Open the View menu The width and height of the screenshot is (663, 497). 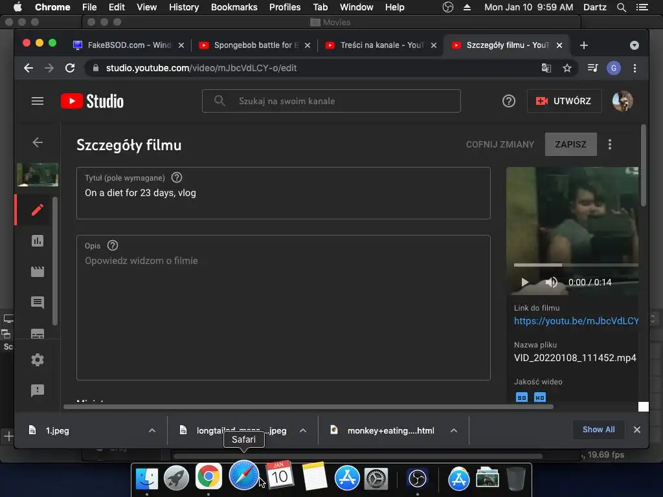pos(146,7)
